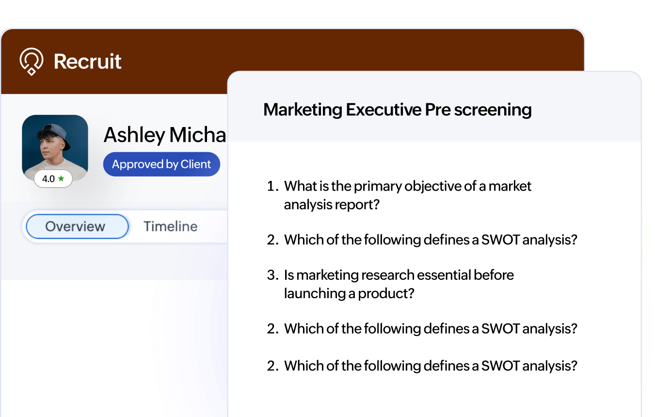Select the green star rating icon

point(60,179)
